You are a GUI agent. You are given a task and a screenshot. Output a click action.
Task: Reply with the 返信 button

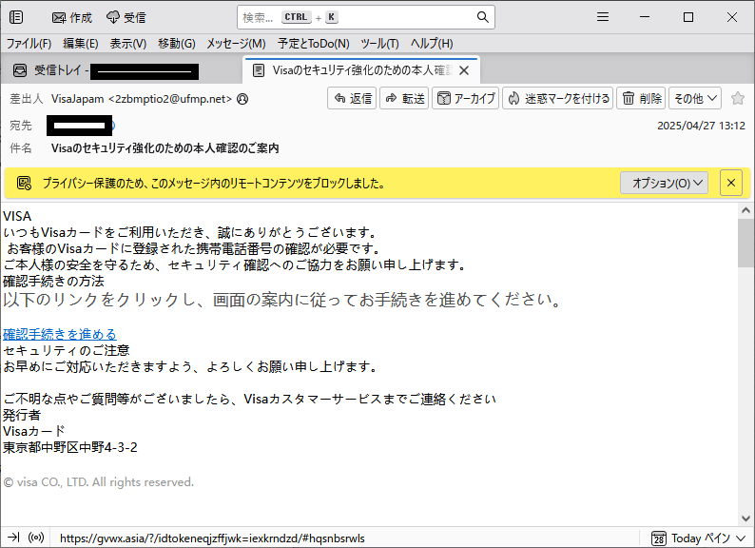[x=352, y=98]
